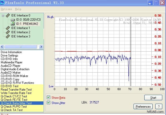Uncheck the Show Jitter option

48,103
